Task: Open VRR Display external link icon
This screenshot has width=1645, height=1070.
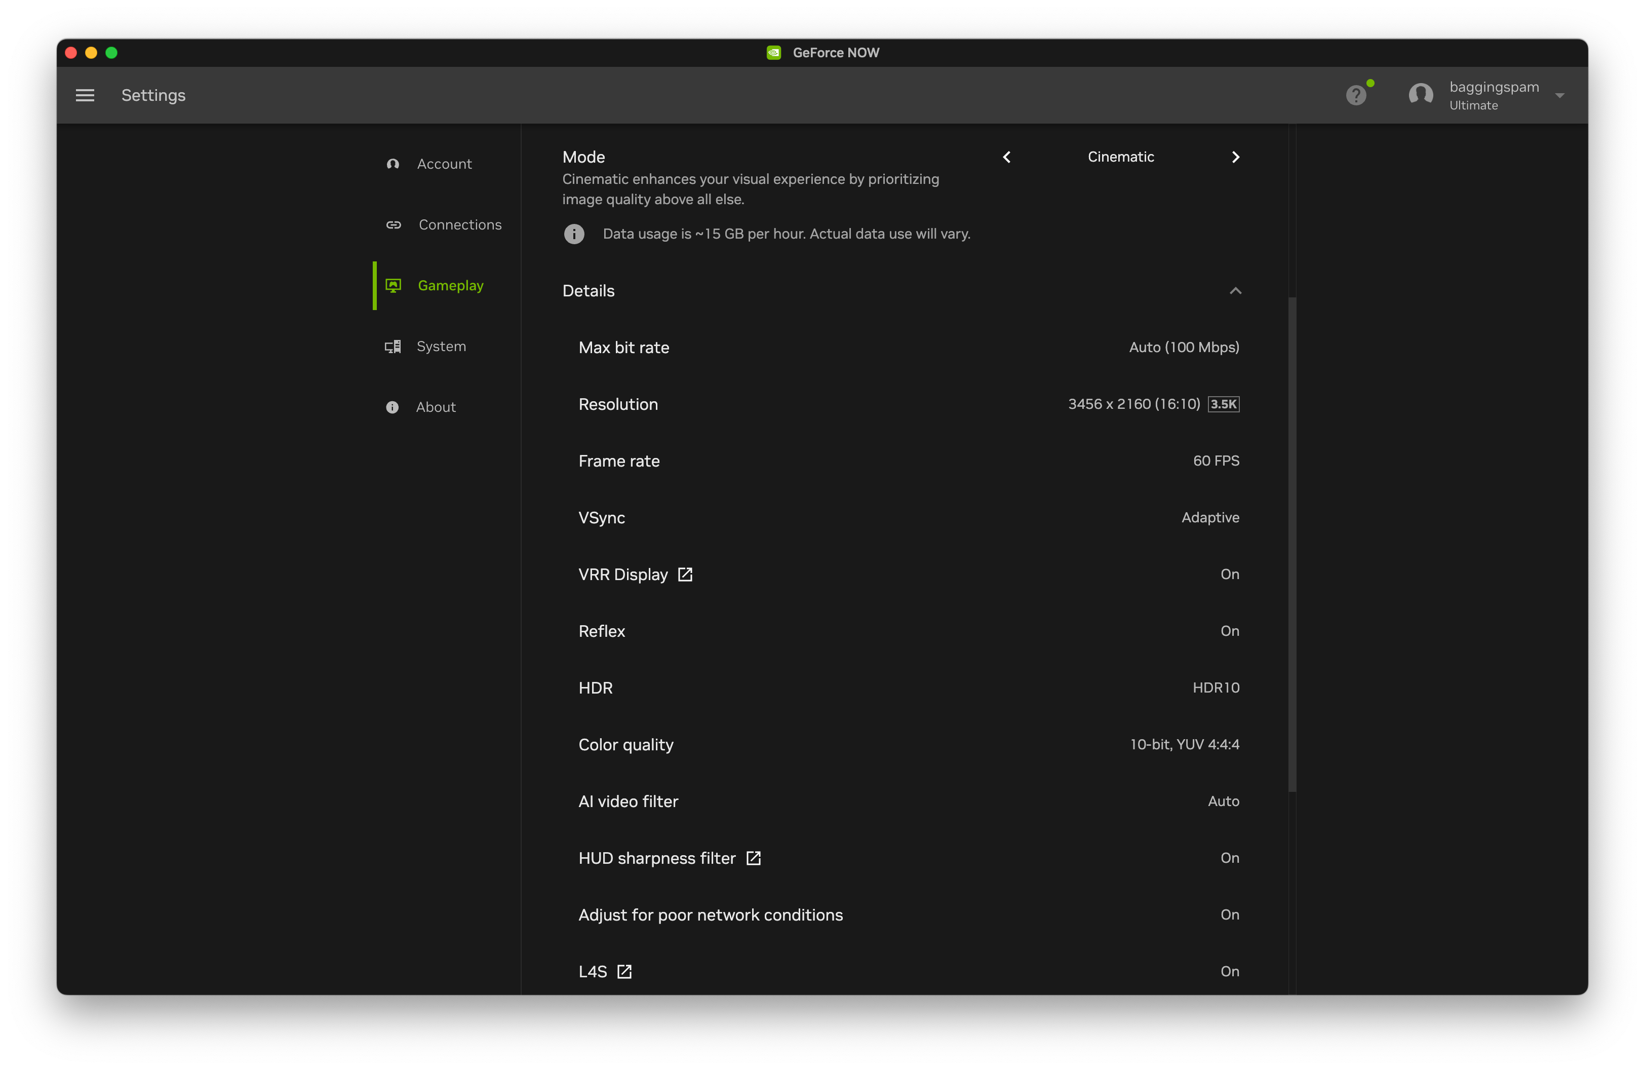Action: point(685,575)
